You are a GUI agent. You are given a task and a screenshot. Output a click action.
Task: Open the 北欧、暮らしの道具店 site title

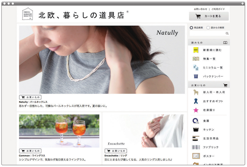pos(82,15)
